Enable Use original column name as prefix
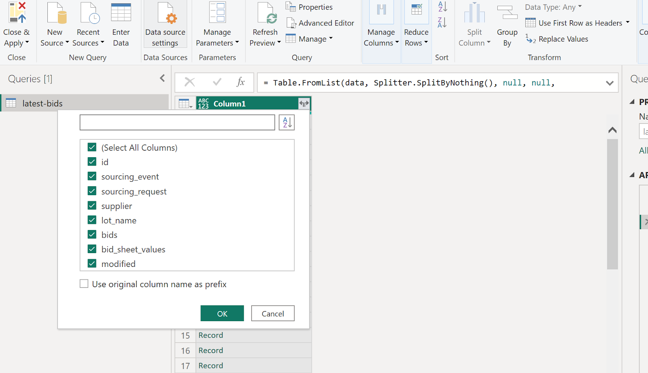The width and height of the screenshot is (648, 373). 84,284
